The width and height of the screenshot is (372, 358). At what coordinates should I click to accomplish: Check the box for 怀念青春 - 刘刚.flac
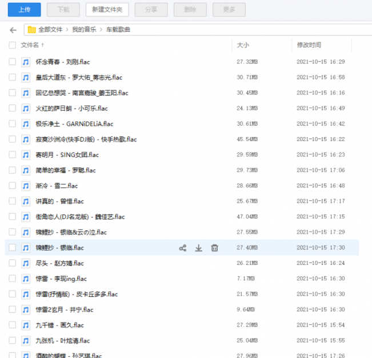click(x=13, y=62)
